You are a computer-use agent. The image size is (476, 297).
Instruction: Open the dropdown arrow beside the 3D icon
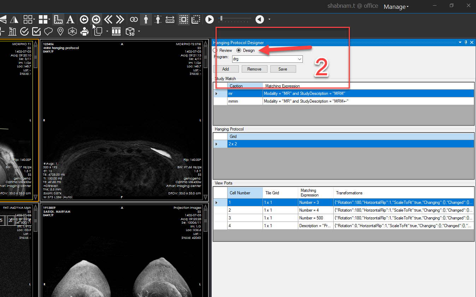[139, 31]
